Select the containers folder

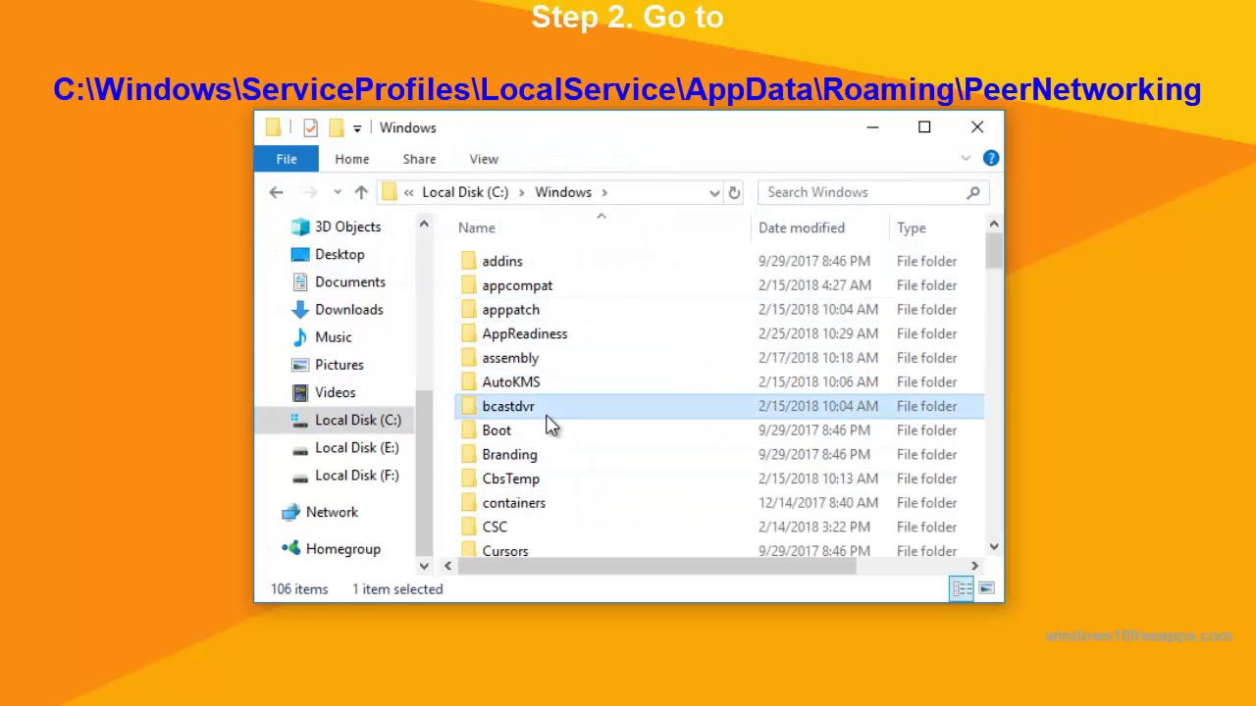(513, 503)
